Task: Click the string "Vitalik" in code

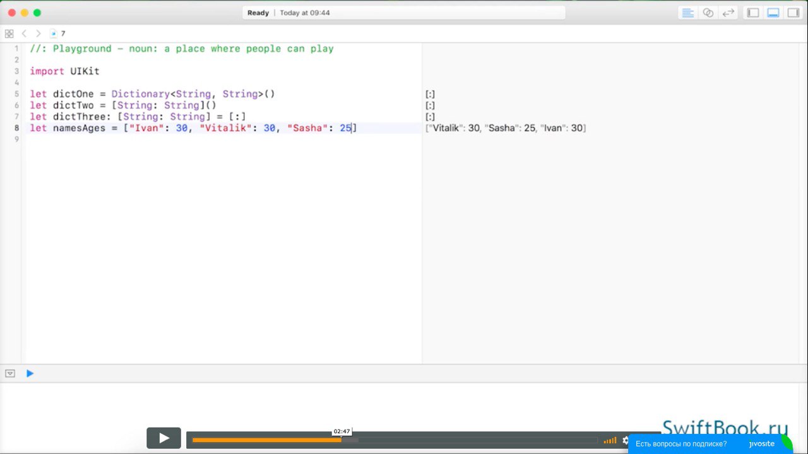Action: click(x=225, y=128)
